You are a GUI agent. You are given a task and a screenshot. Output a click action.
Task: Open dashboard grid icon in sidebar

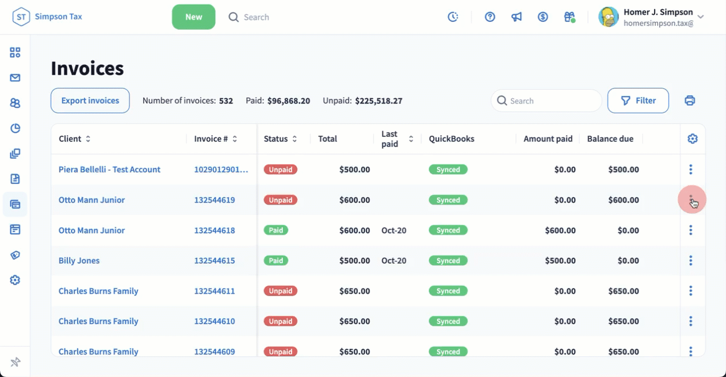pos(15,53)
